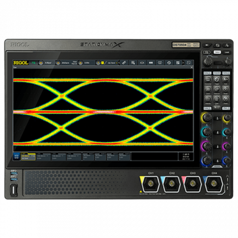Screen dimensions: 238x238
Task: Close the eye diagram window
Action: (x=192, y=67)
